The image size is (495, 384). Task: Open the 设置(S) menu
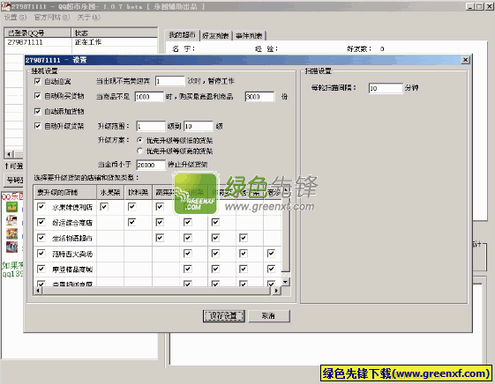pos(15,18)
